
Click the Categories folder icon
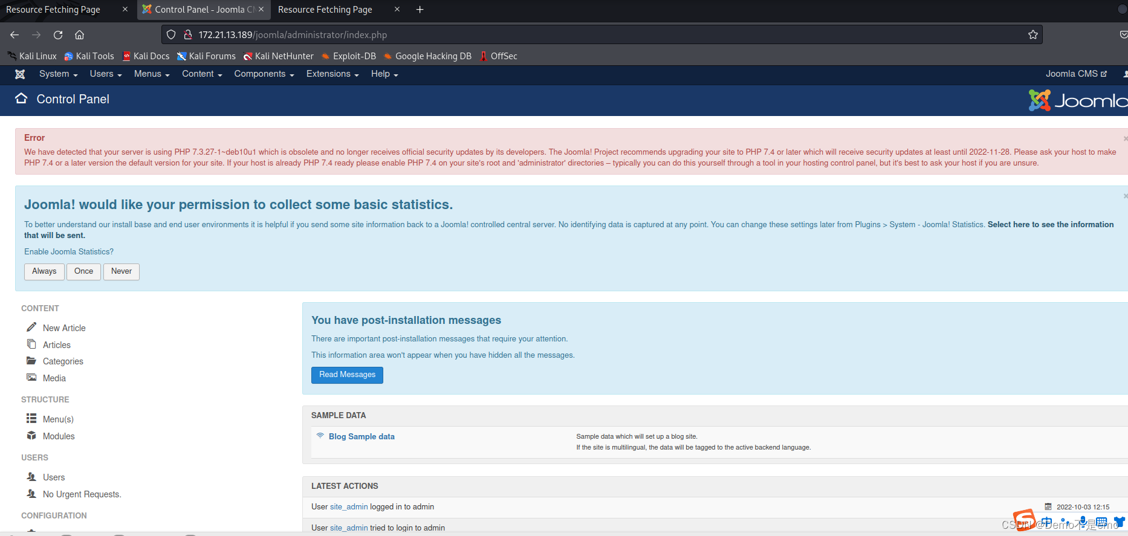click(x=31, y=361)
